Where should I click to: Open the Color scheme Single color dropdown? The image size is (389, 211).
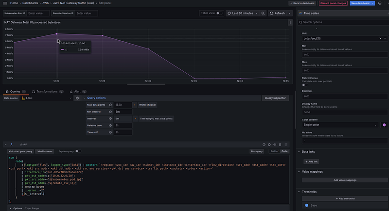click(340, 125)
